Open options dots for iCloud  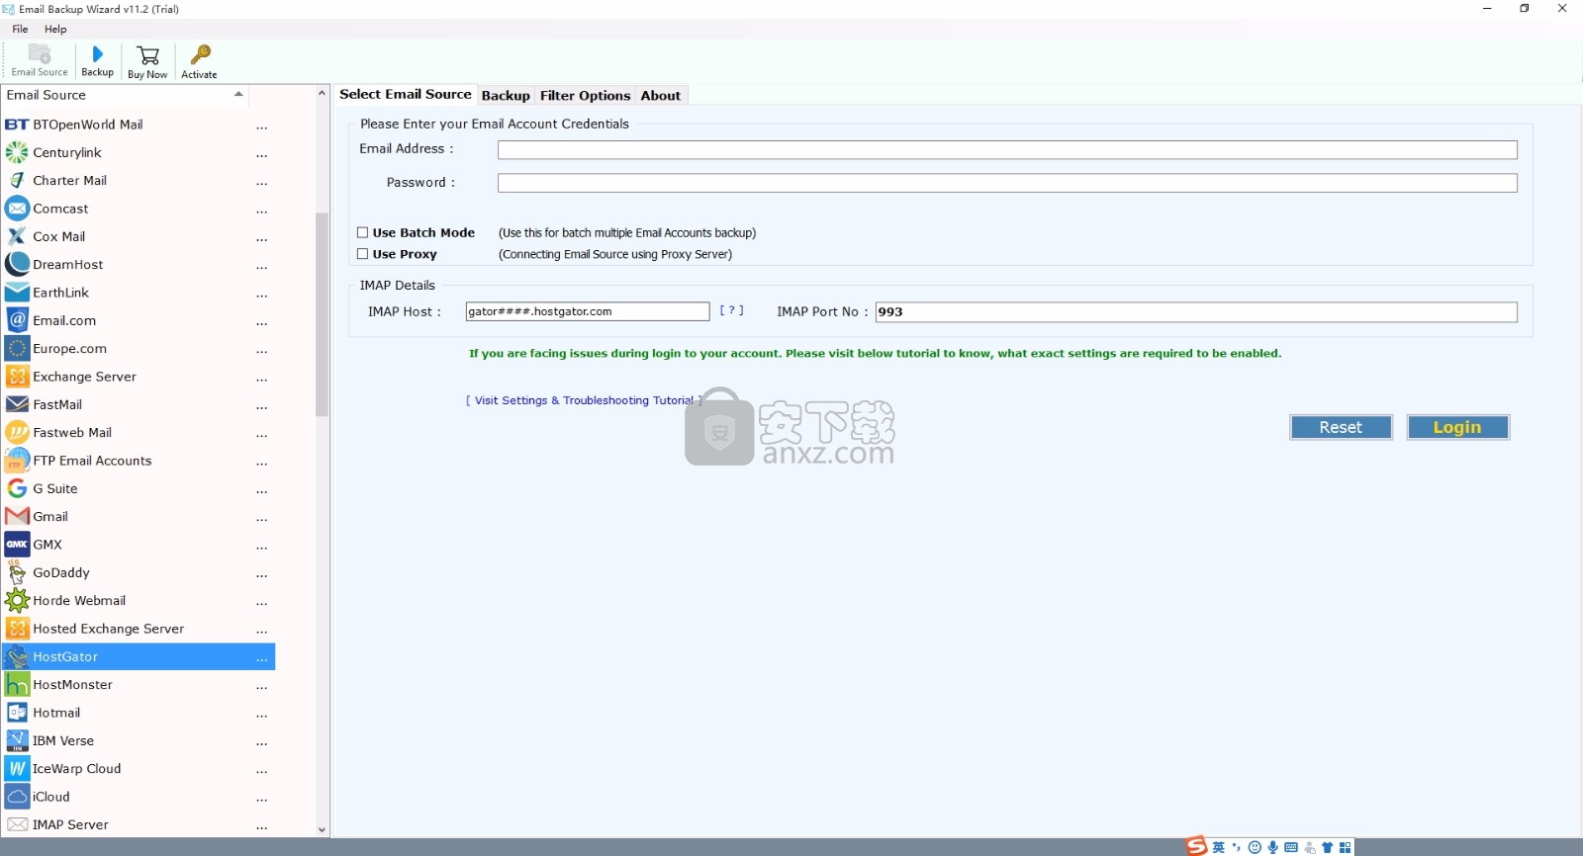click(x=261, y=799)
